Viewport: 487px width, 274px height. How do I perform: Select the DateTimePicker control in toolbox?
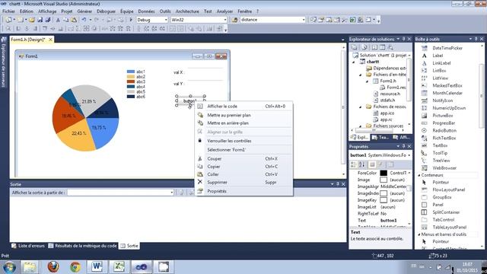447,48
